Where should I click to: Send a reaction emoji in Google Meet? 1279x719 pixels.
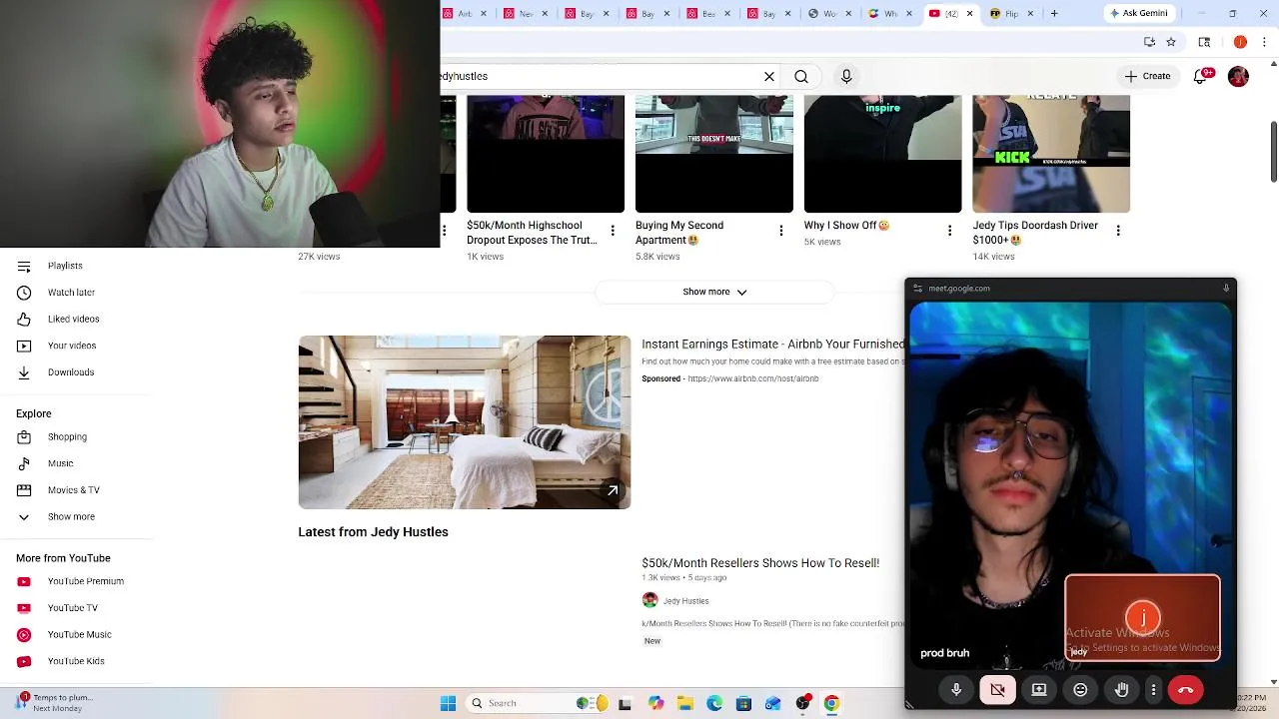(1080, 690)
